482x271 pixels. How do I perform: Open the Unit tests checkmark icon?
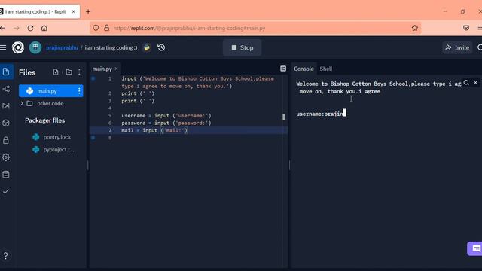click(x=6, y=191)
